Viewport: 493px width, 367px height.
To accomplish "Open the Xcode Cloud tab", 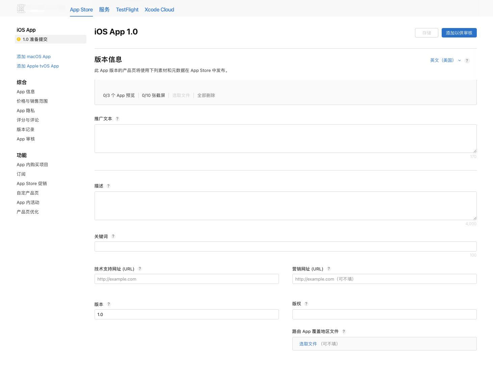I will point(159,9).
